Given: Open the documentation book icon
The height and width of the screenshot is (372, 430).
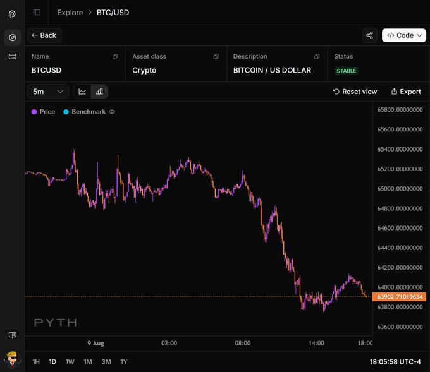Looking at the screenshot, I should (13, 335).
